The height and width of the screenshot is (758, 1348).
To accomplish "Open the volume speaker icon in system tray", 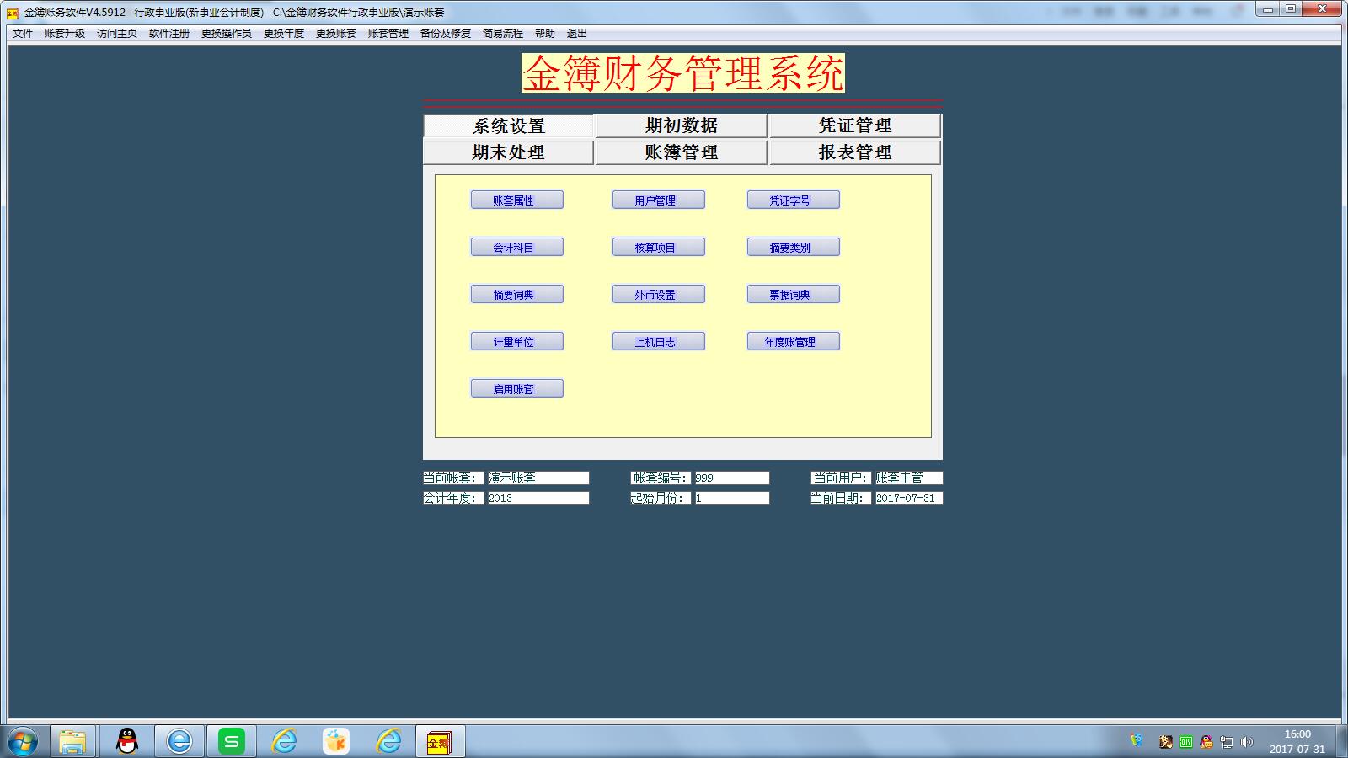I will tap(1248, 742).
